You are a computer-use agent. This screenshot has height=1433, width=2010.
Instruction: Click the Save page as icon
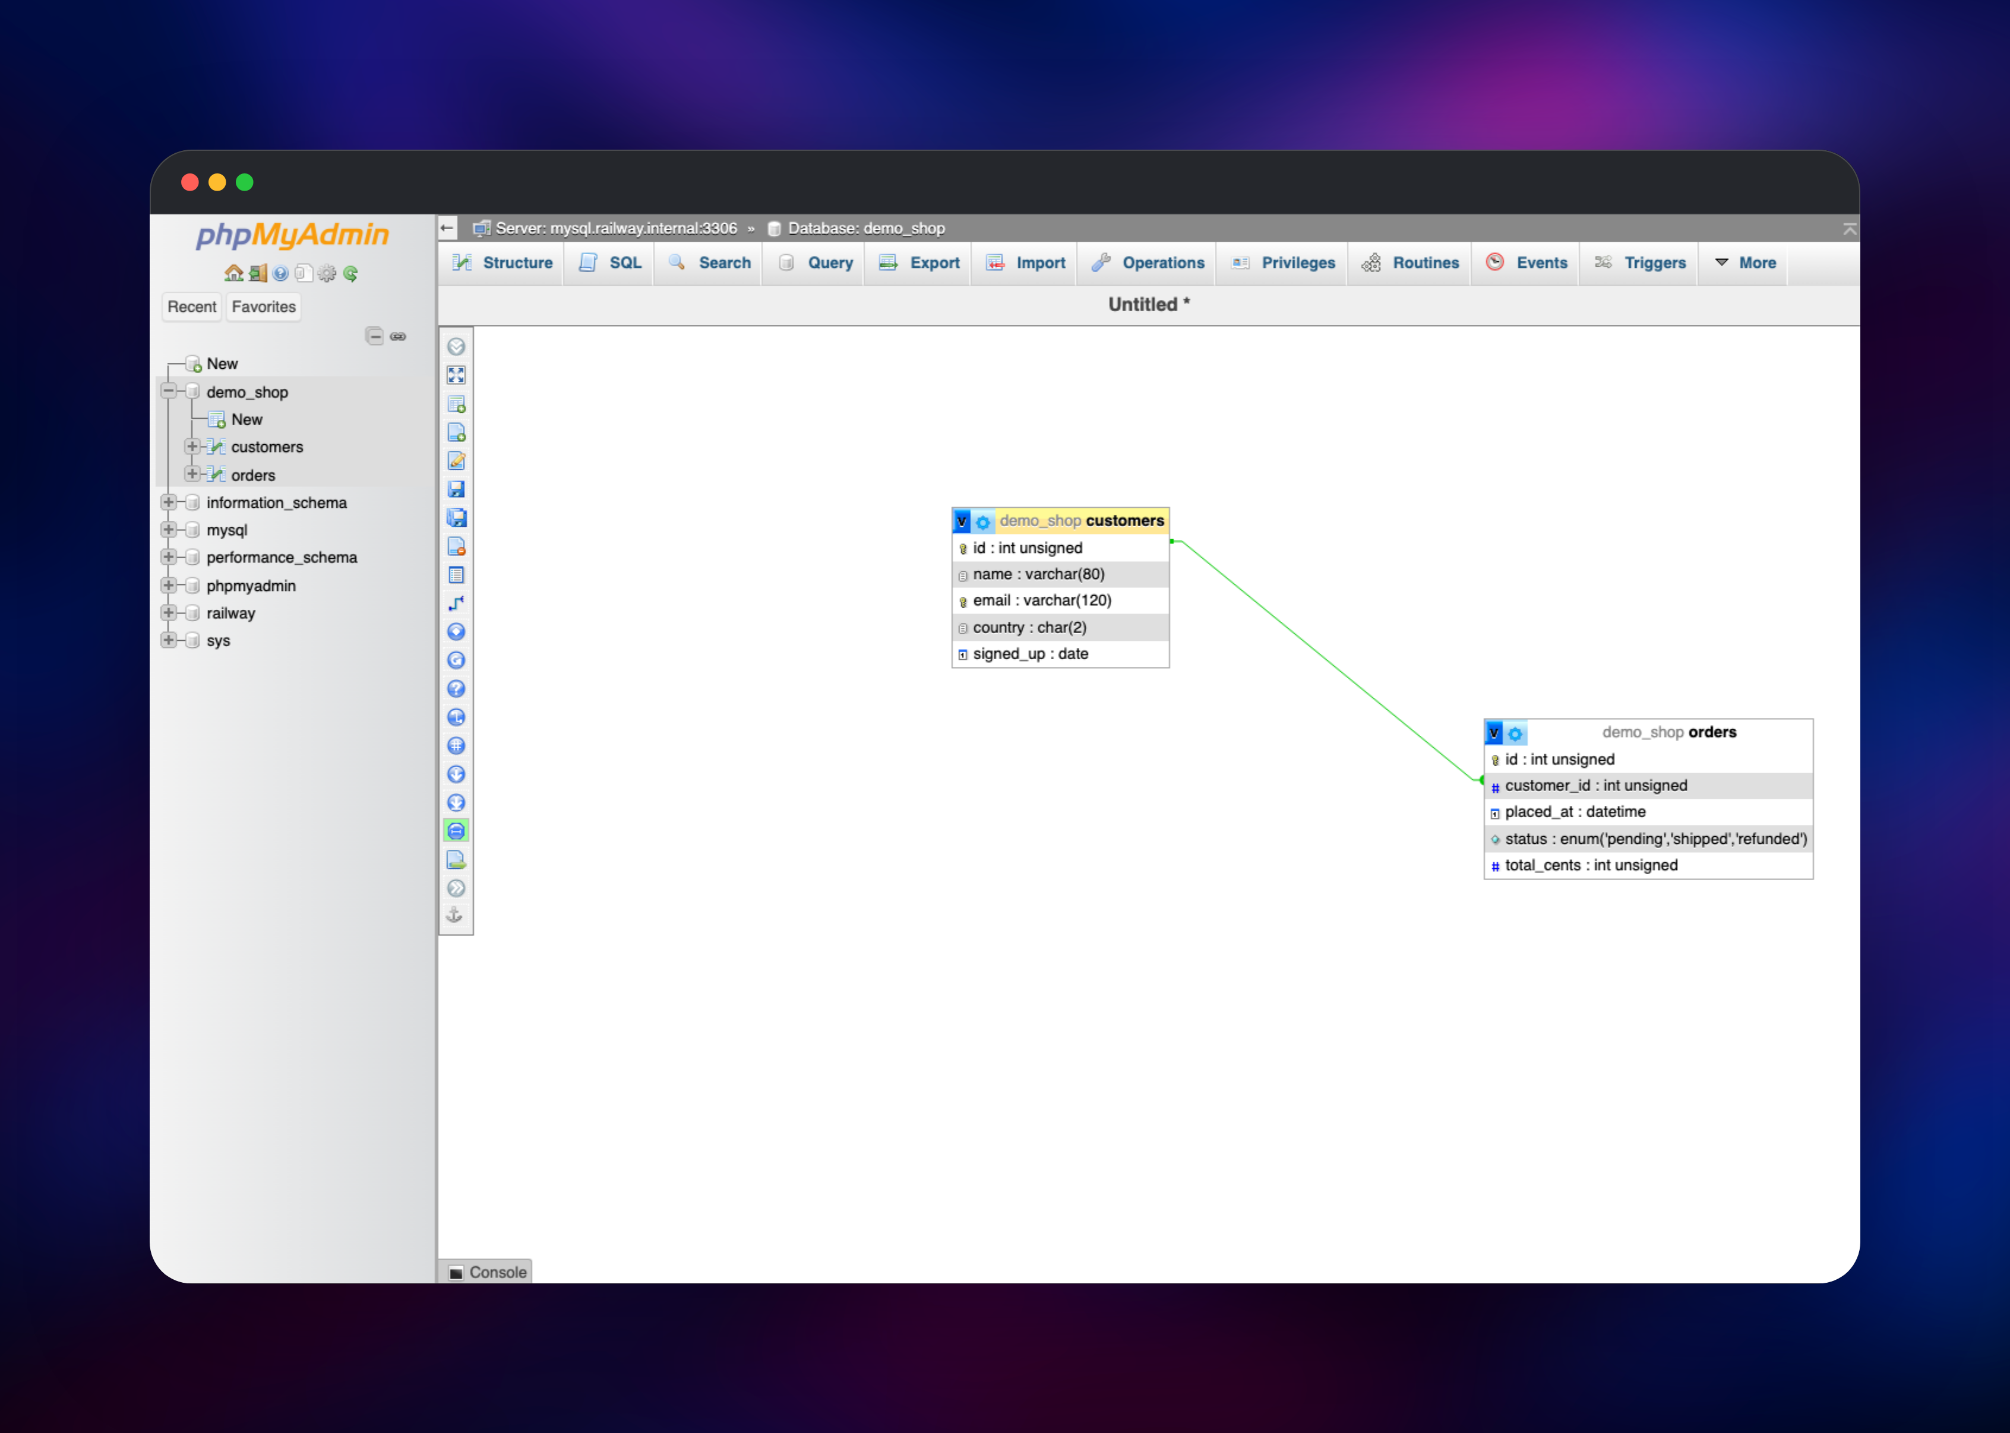456,518
